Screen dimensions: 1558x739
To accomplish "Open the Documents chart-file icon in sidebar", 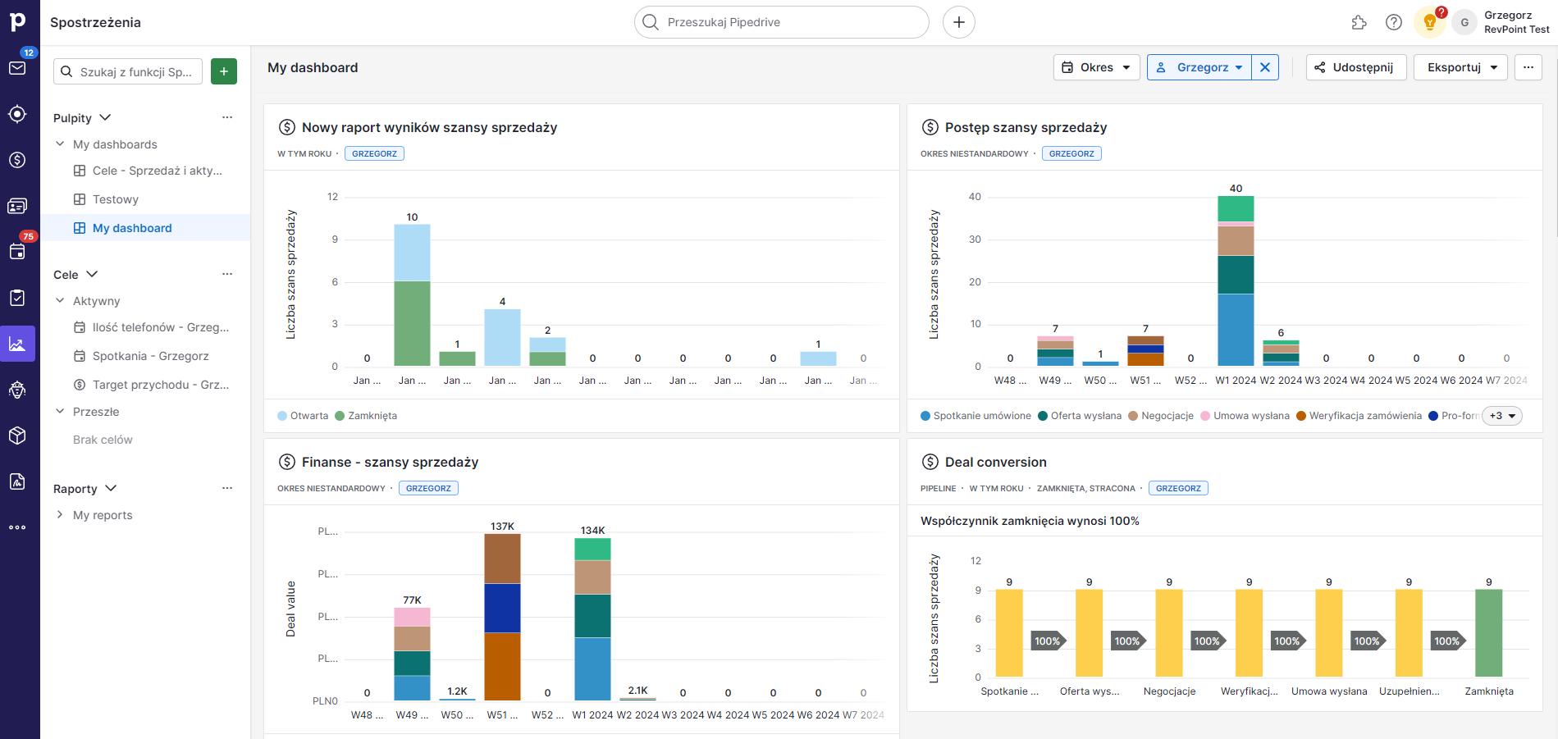I will tap(17, 481).
